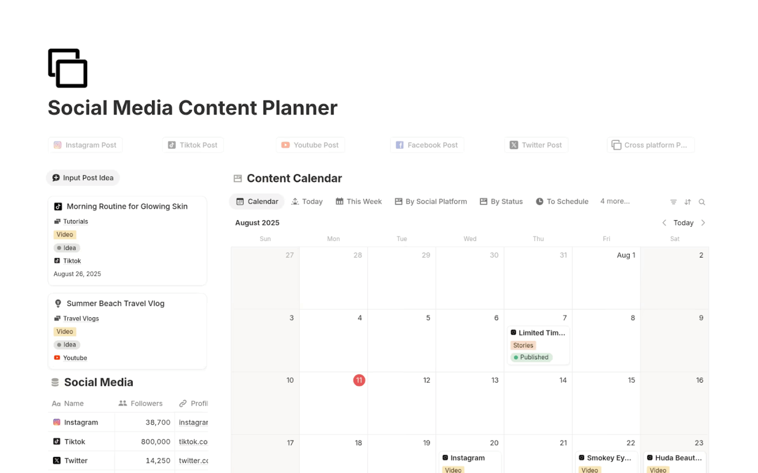This screenshot has height=473, width=758.
Task: Click the Twitter X icon in the Social Media table
Action: coord(57,460)
